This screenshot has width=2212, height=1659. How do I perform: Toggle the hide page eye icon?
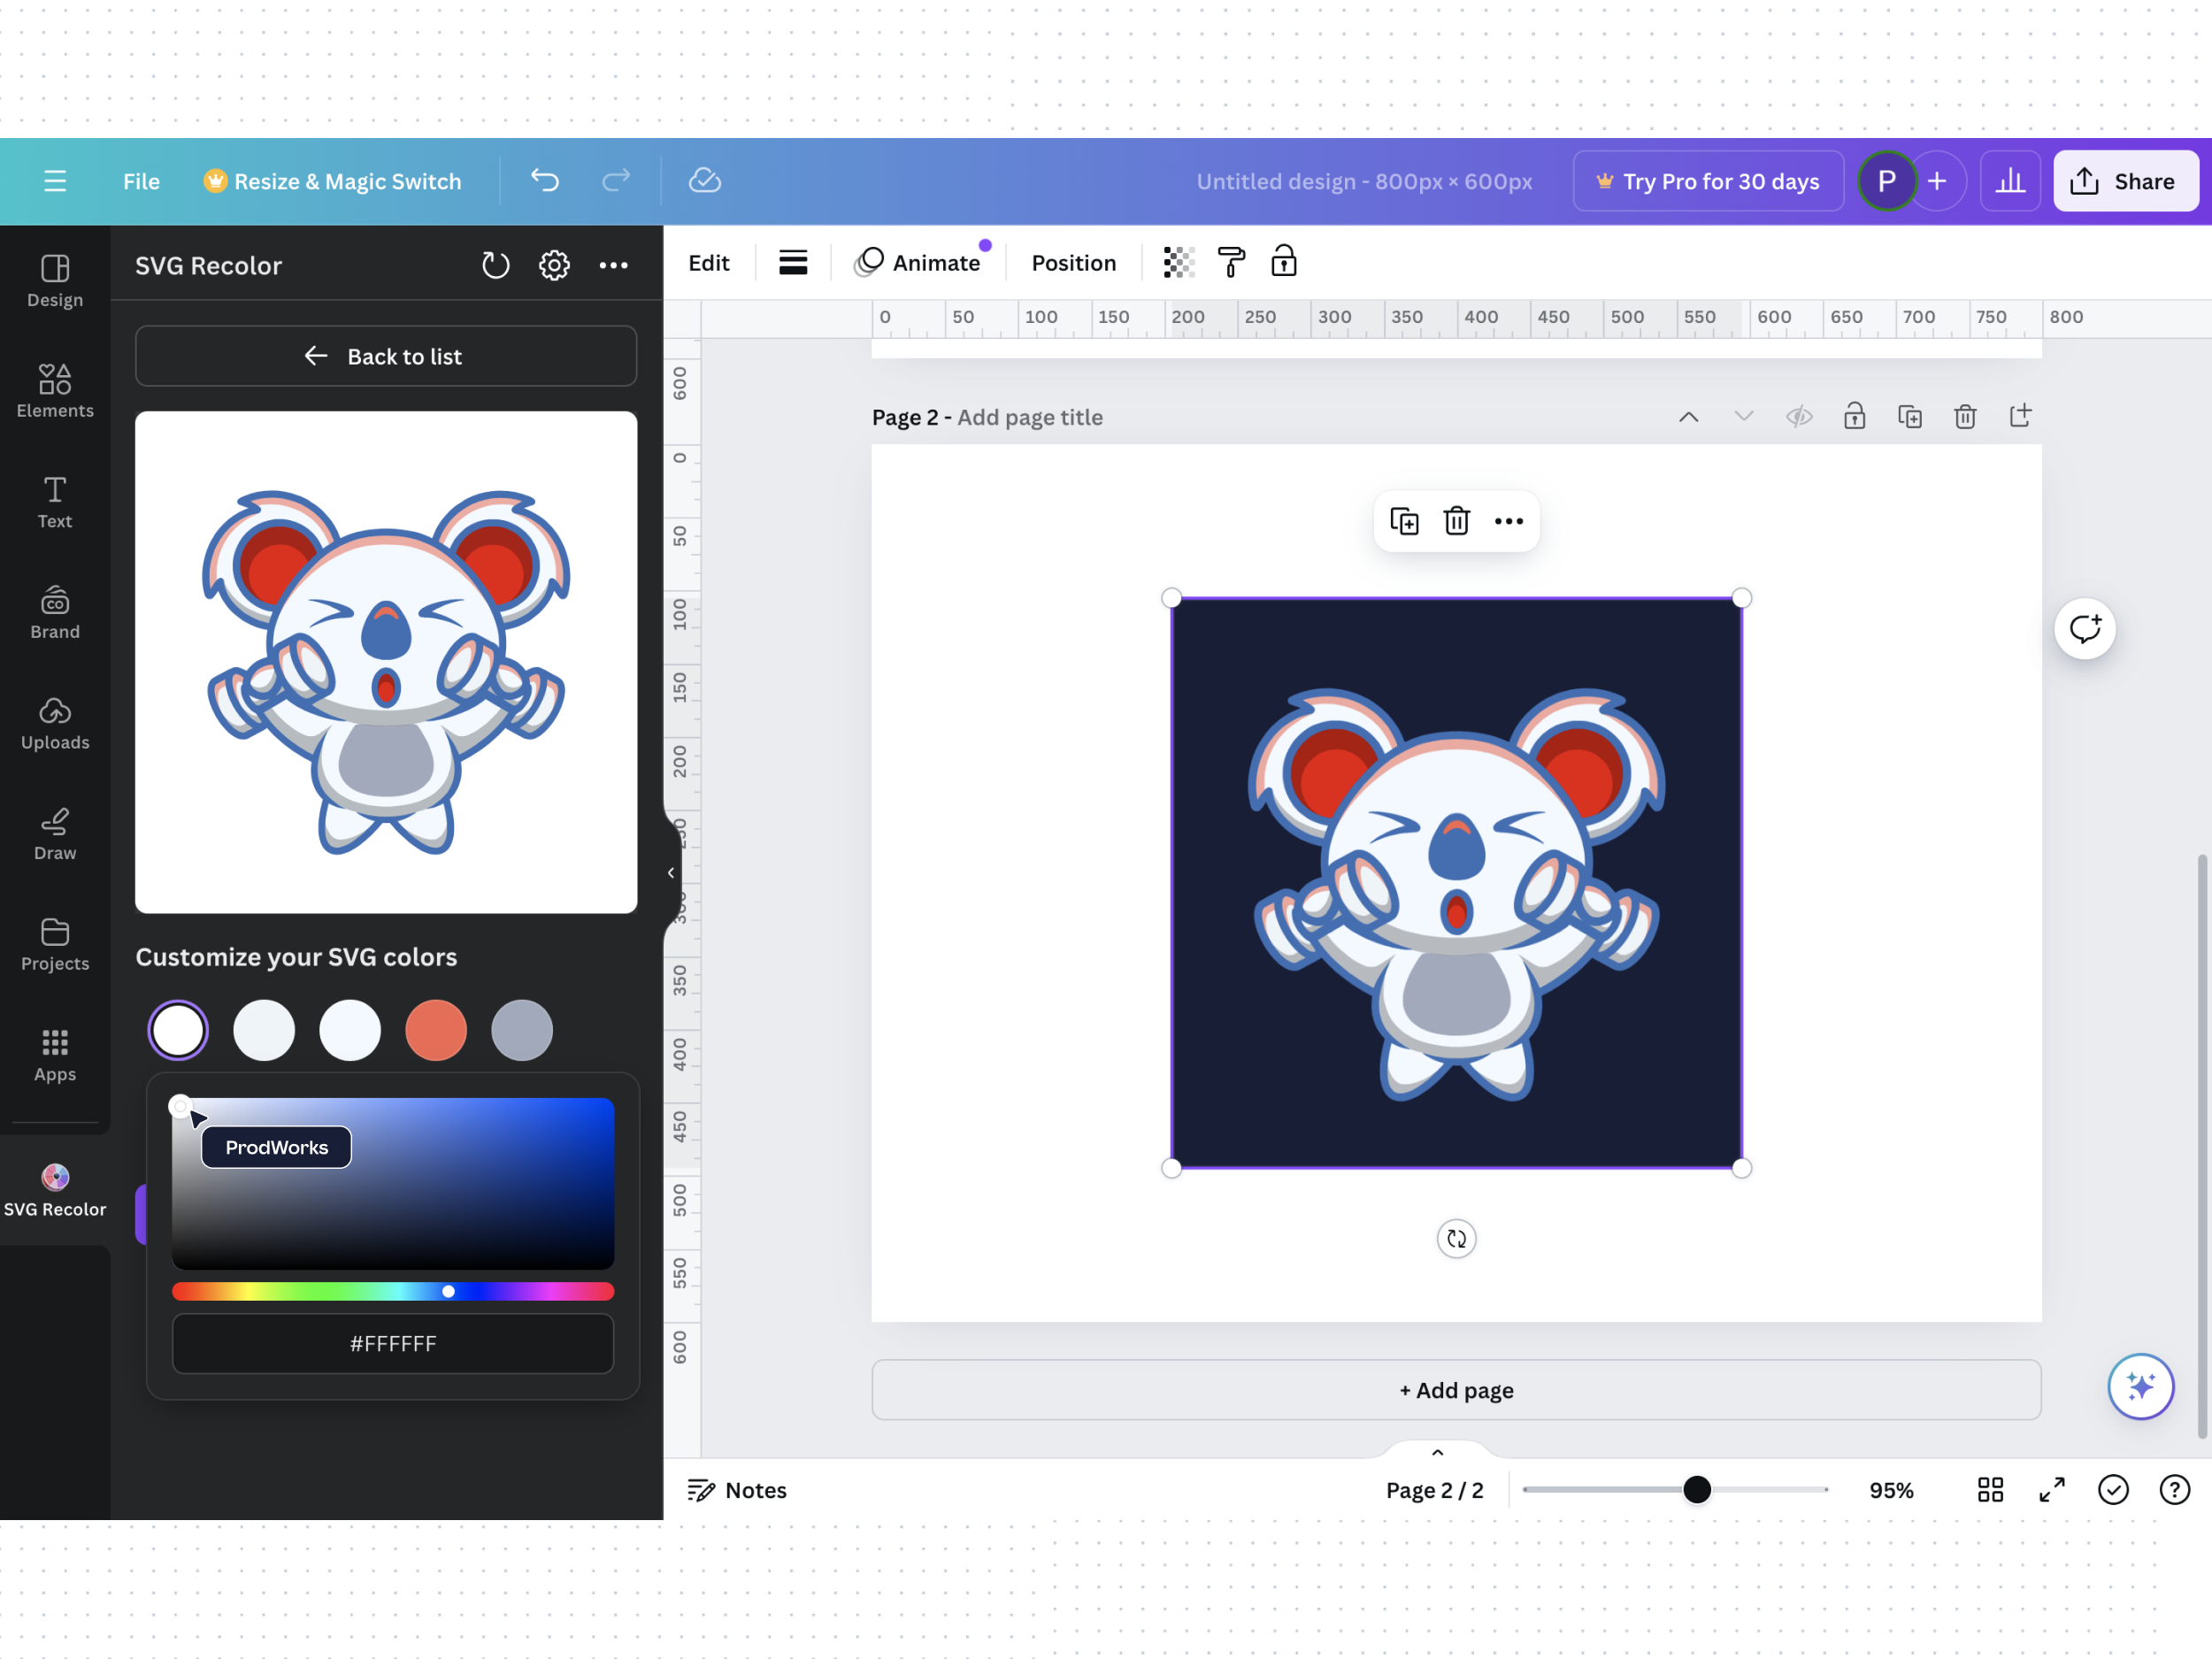(1799, 417)
